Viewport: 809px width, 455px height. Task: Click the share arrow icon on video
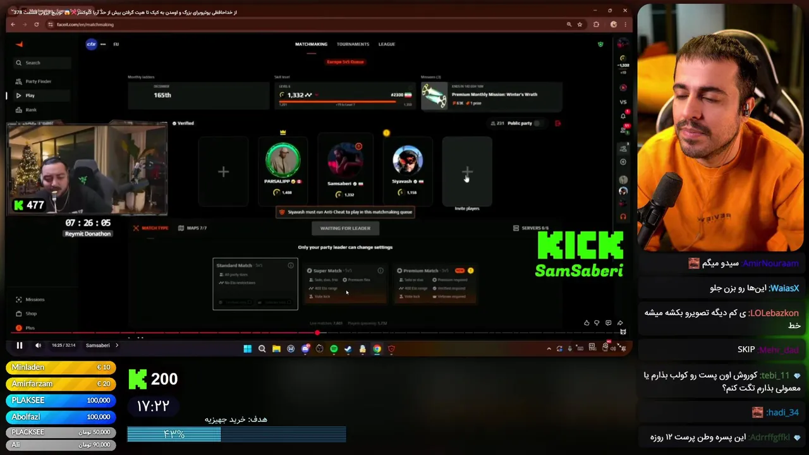620,323
